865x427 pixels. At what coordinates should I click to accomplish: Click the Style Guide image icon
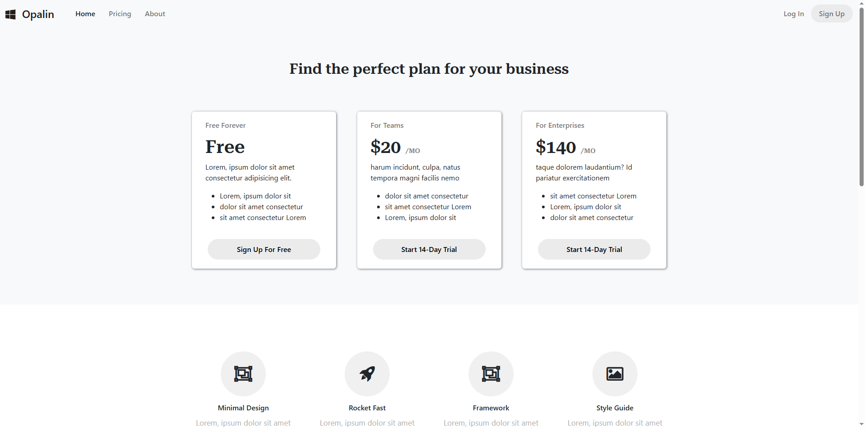pos(615,373)
